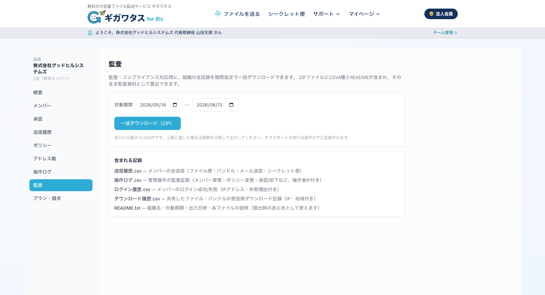Click the README.txt record entry
The image size is (545, 295).
(217, 208)
